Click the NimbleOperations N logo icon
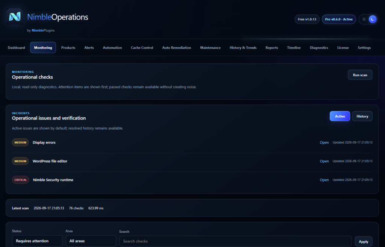Viewport: 385px width, 247px height. (x=15, y=17)
